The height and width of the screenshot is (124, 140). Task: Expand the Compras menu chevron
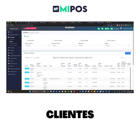point(20,50)
